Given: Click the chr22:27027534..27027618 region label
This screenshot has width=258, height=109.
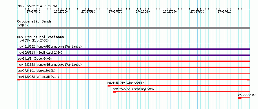Looking at the screenshot, I should pos(38,6).
